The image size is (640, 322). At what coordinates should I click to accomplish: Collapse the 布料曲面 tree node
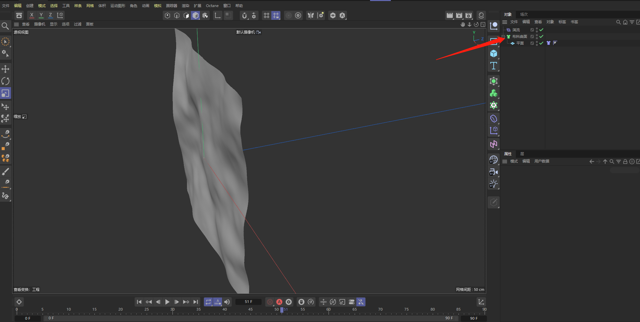tap(503, 37)
